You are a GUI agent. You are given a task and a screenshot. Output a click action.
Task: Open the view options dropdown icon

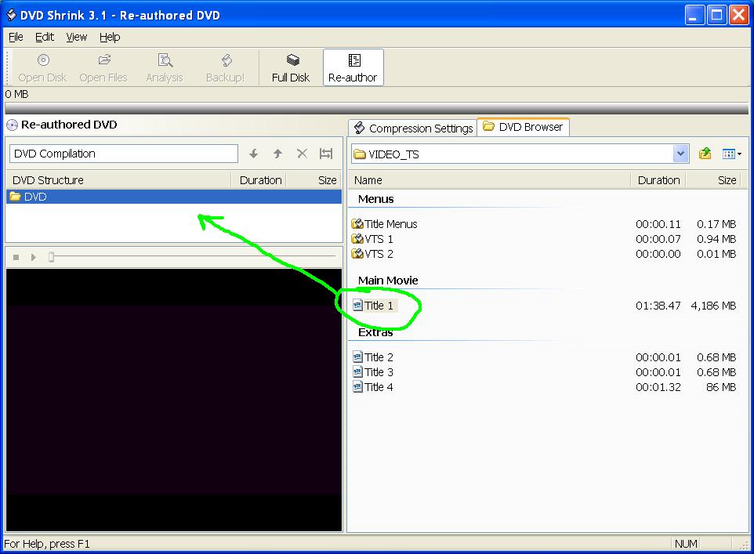click(731, 154)
